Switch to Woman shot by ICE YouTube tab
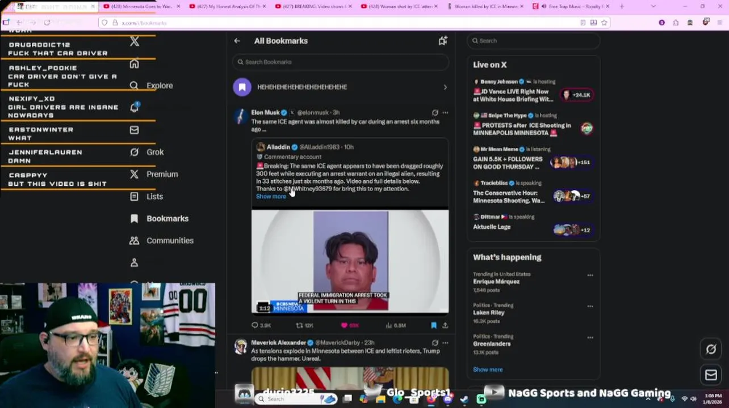 pos(400,6)
